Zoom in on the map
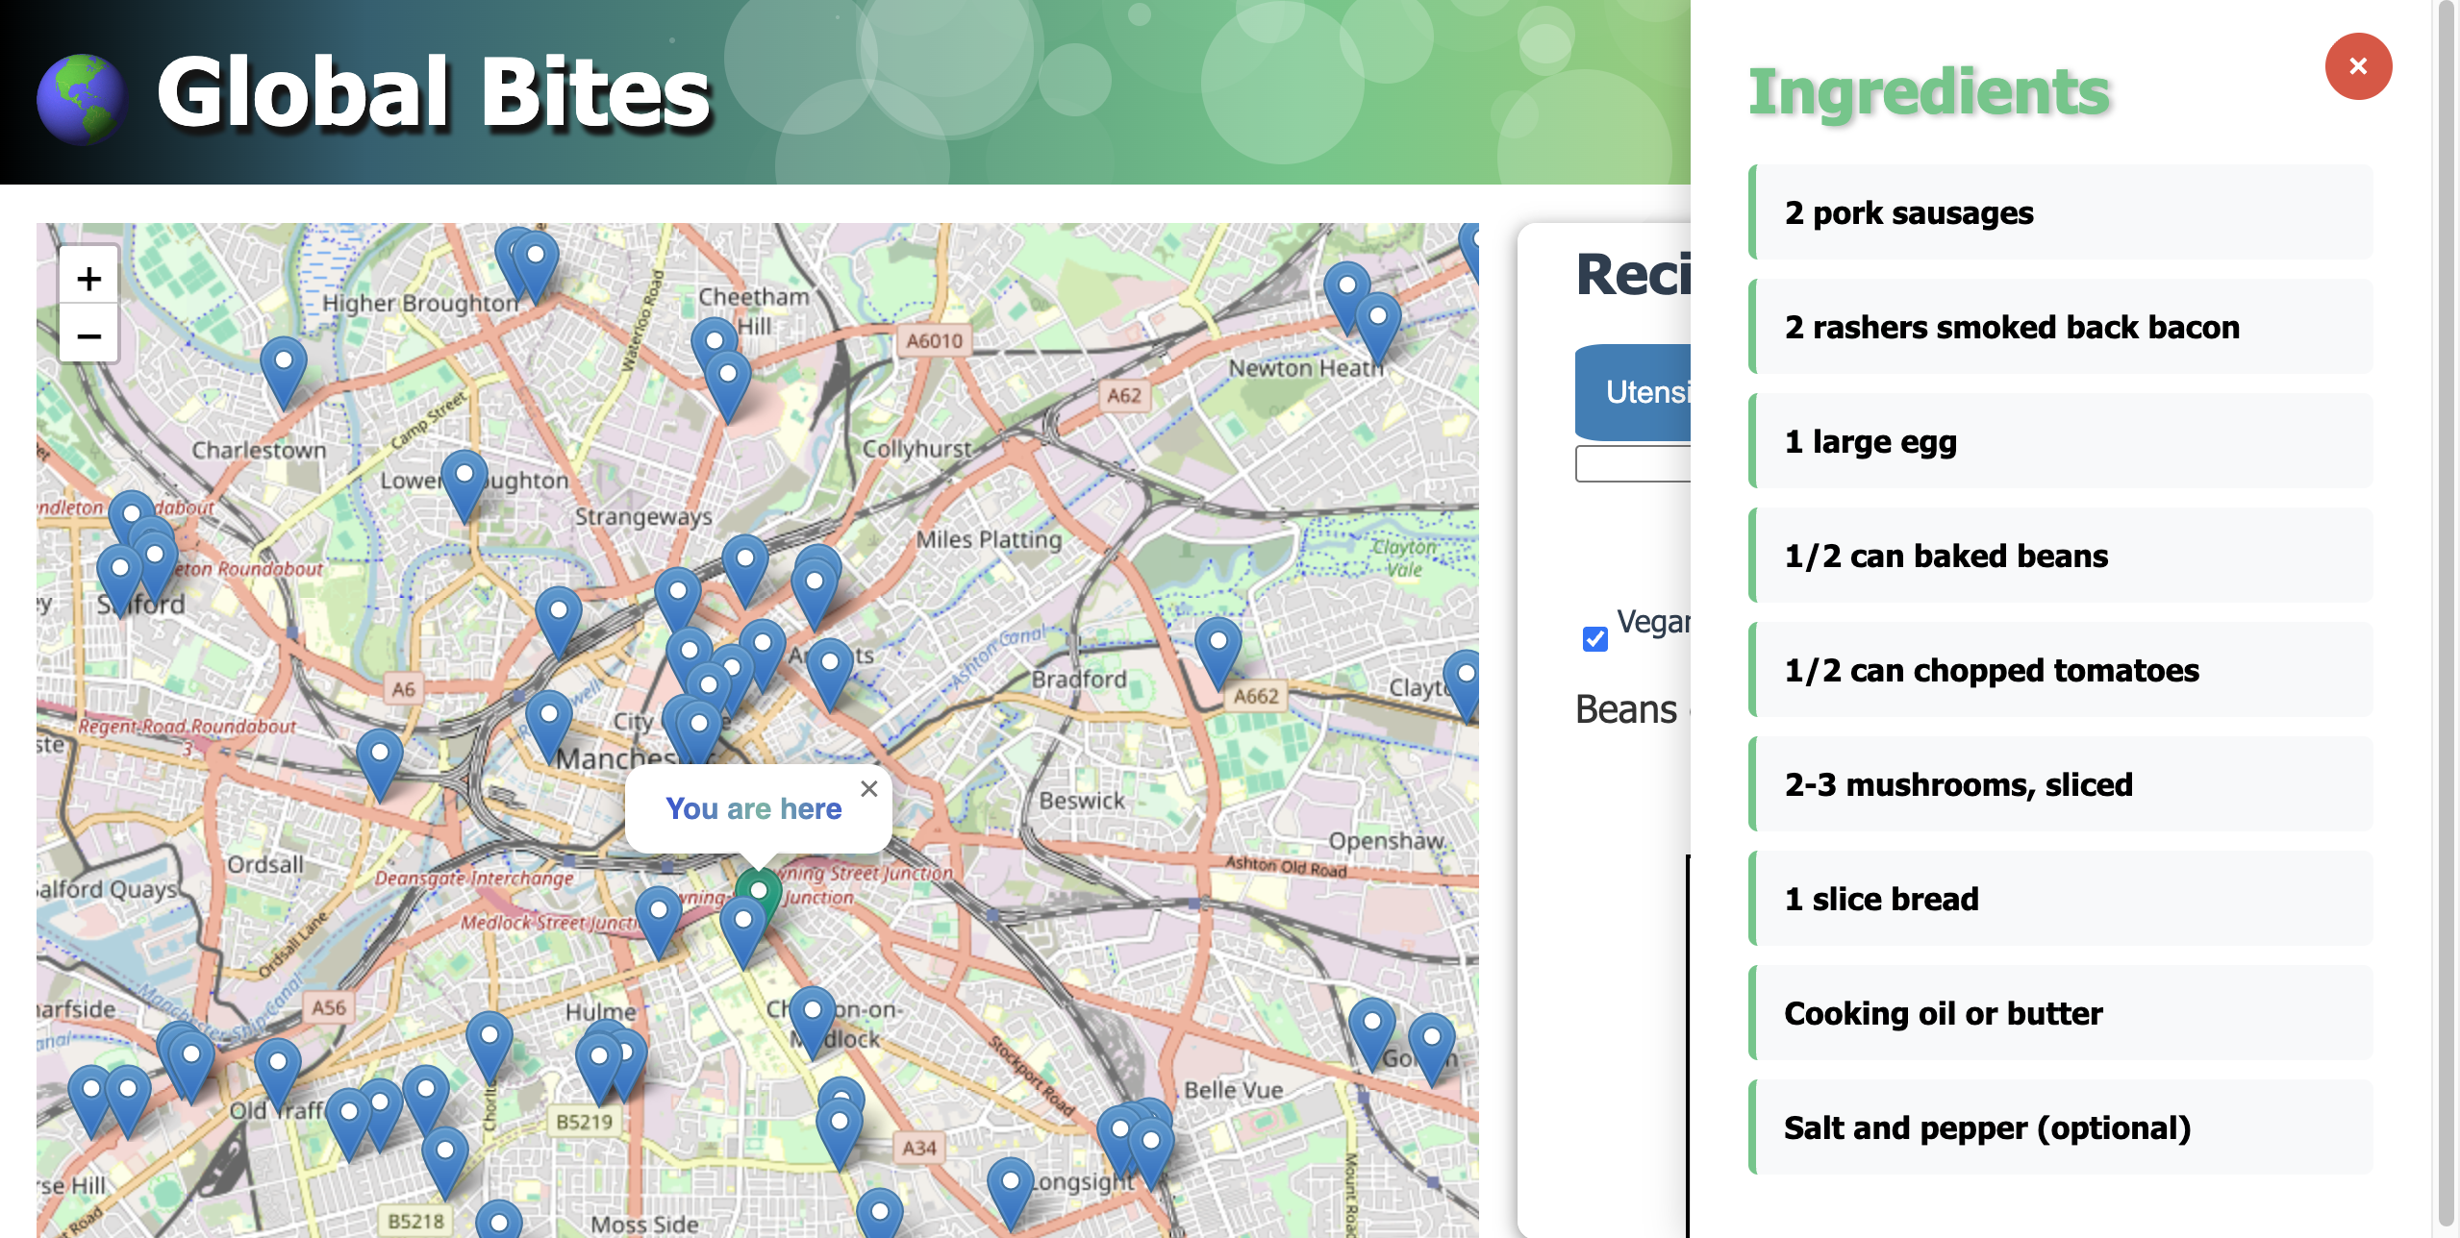The image size is (2460, 1238). tap(88, 279)
